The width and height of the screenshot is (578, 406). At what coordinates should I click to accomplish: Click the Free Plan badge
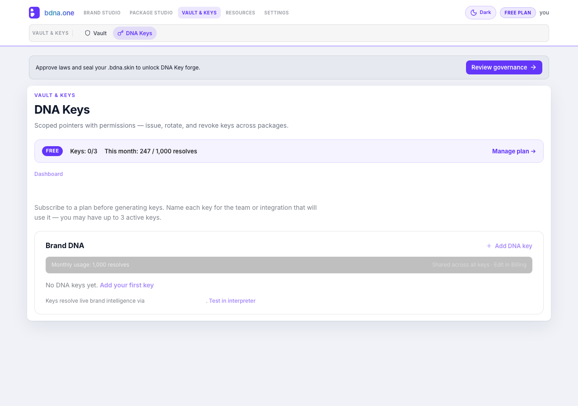coord(517,13)
